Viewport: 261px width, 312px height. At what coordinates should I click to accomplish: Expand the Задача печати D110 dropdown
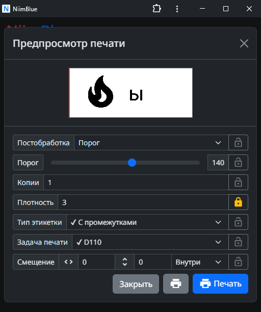150,242
